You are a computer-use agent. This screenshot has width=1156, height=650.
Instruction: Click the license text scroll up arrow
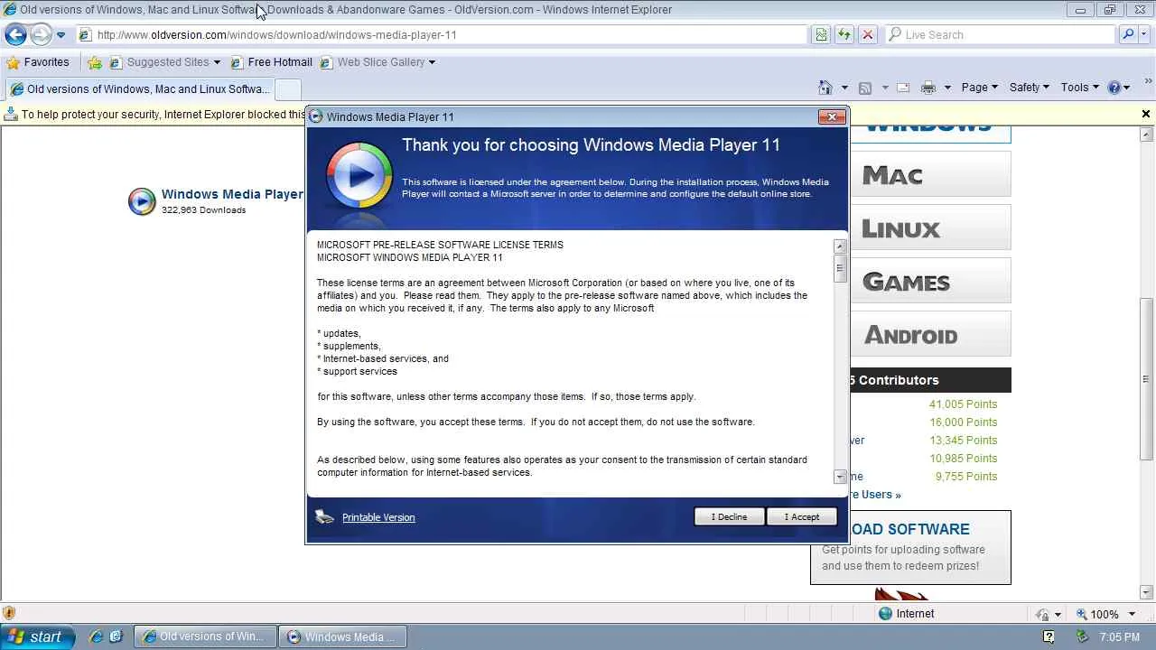[840, 246]
